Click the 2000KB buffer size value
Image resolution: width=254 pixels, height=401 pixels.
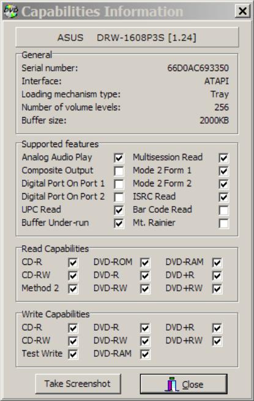click(x=214, y=120)
